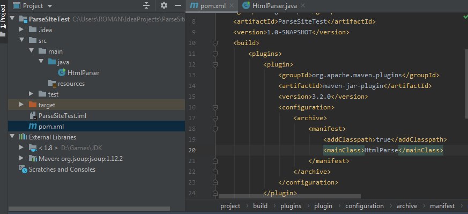Click the External Libraries bars icon
The width and height of the screenshot is (468, 214).
tap(23, 137)
